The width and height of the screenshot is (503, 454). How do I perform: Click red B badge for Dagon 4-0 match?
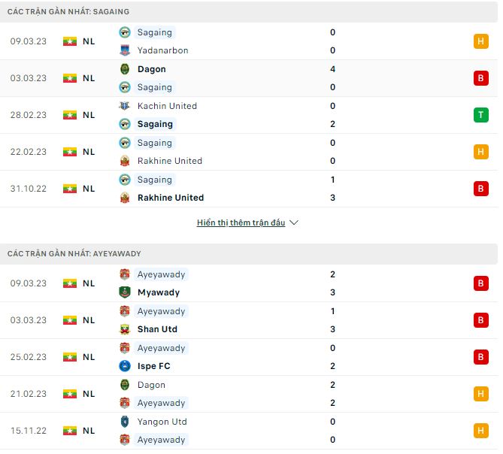tap(481, 78)
